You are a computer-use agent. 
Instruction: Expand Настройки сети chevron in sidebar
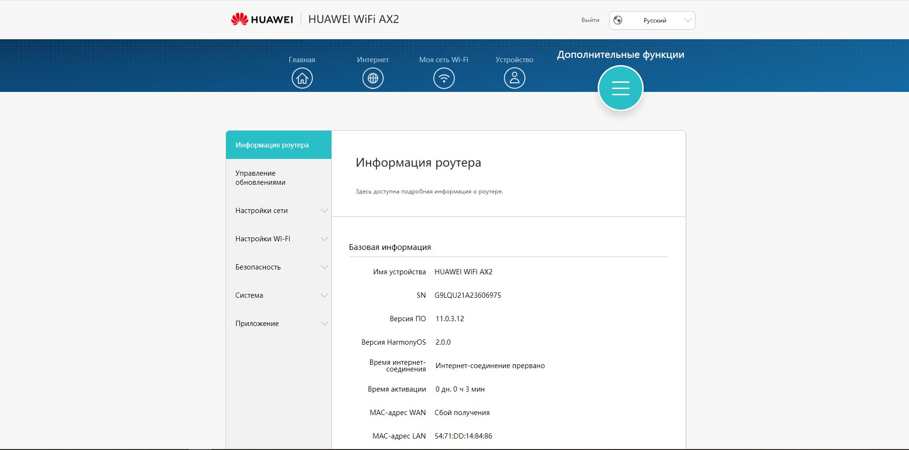[324, 211]
